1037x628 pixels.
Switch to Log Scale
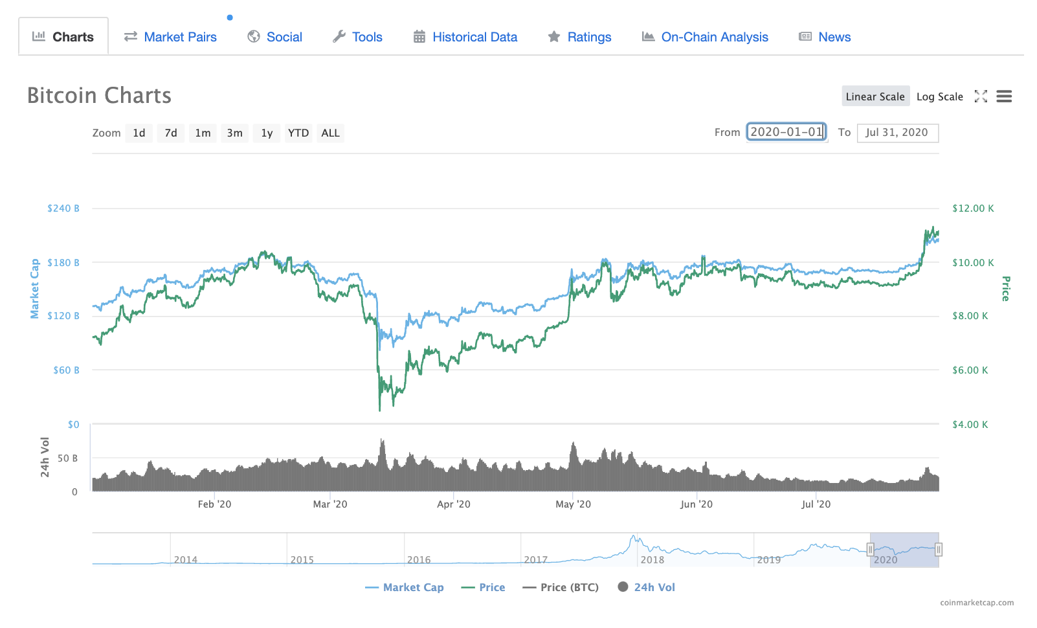[940, 96]
